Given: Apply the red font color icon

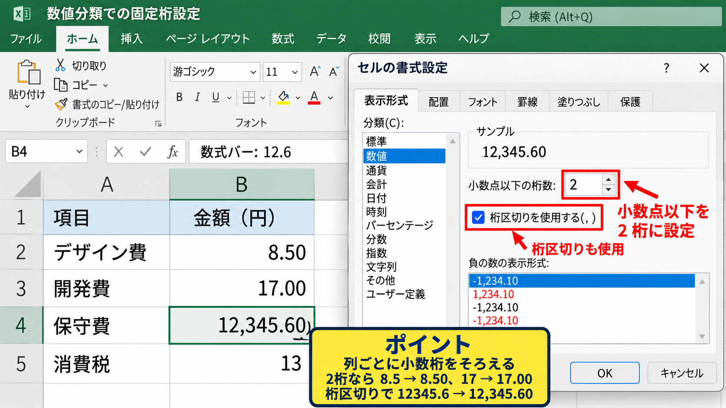Looking at the screenshot, I should pos(314,98).
